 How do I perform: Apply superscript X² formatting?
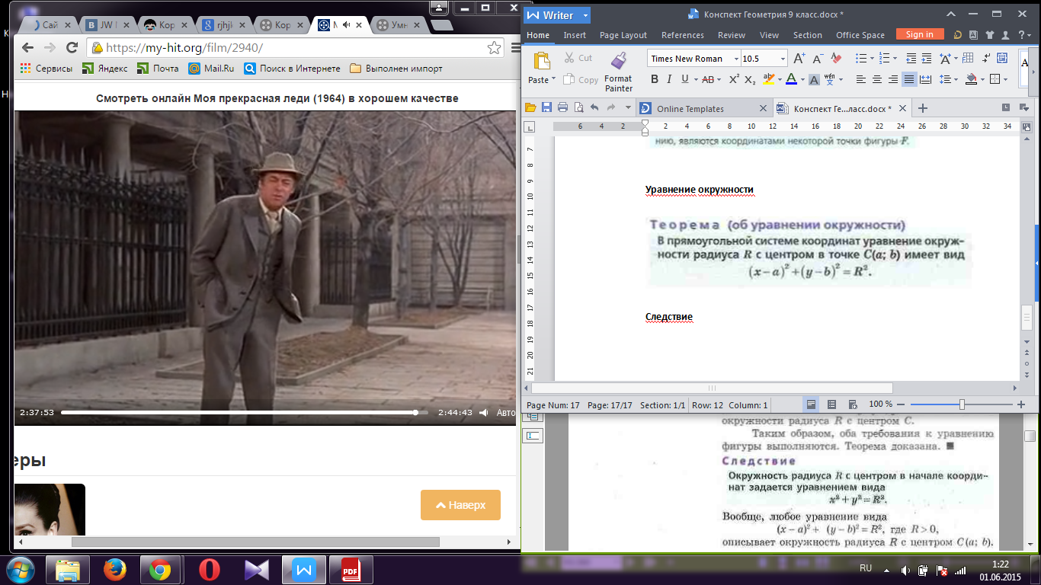[734, 79]
